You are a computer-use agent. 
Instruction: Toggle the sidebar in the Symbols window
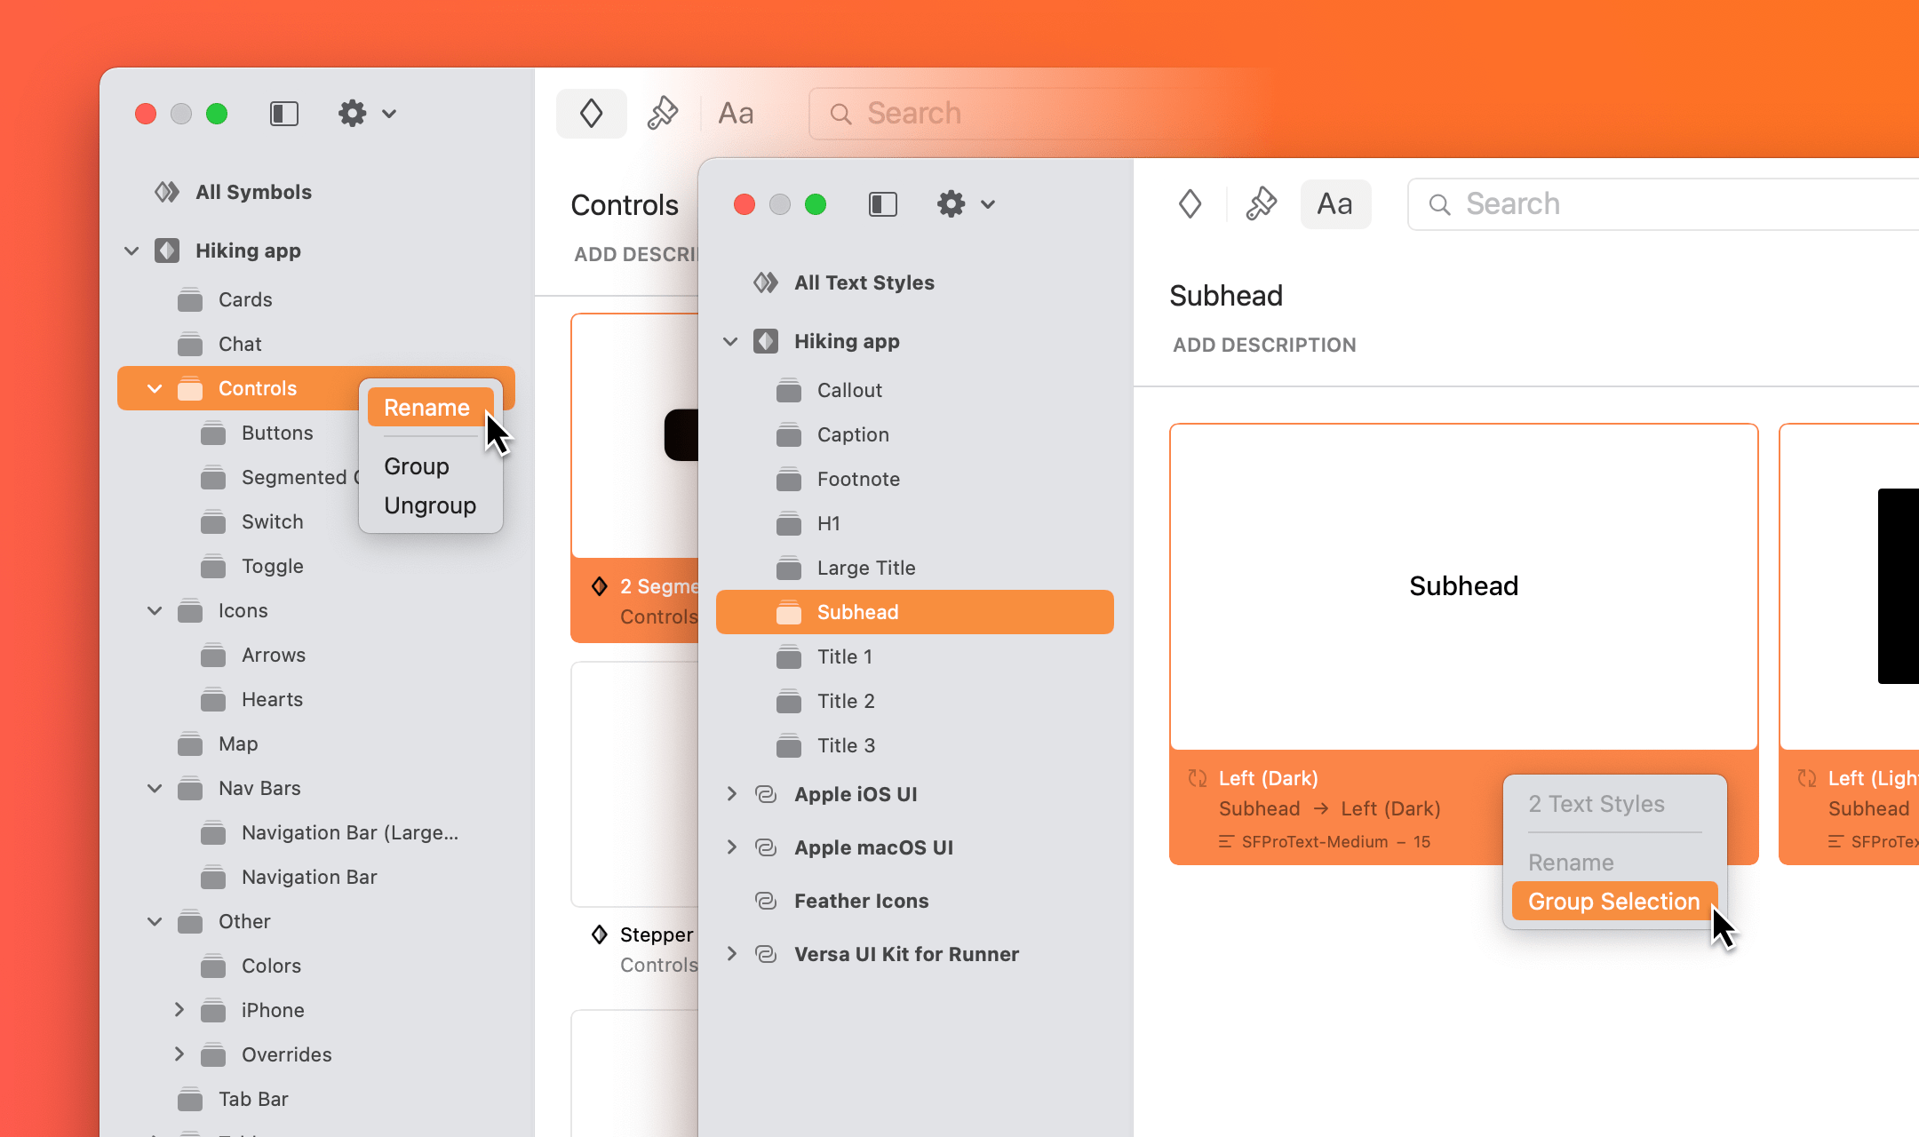283,114
